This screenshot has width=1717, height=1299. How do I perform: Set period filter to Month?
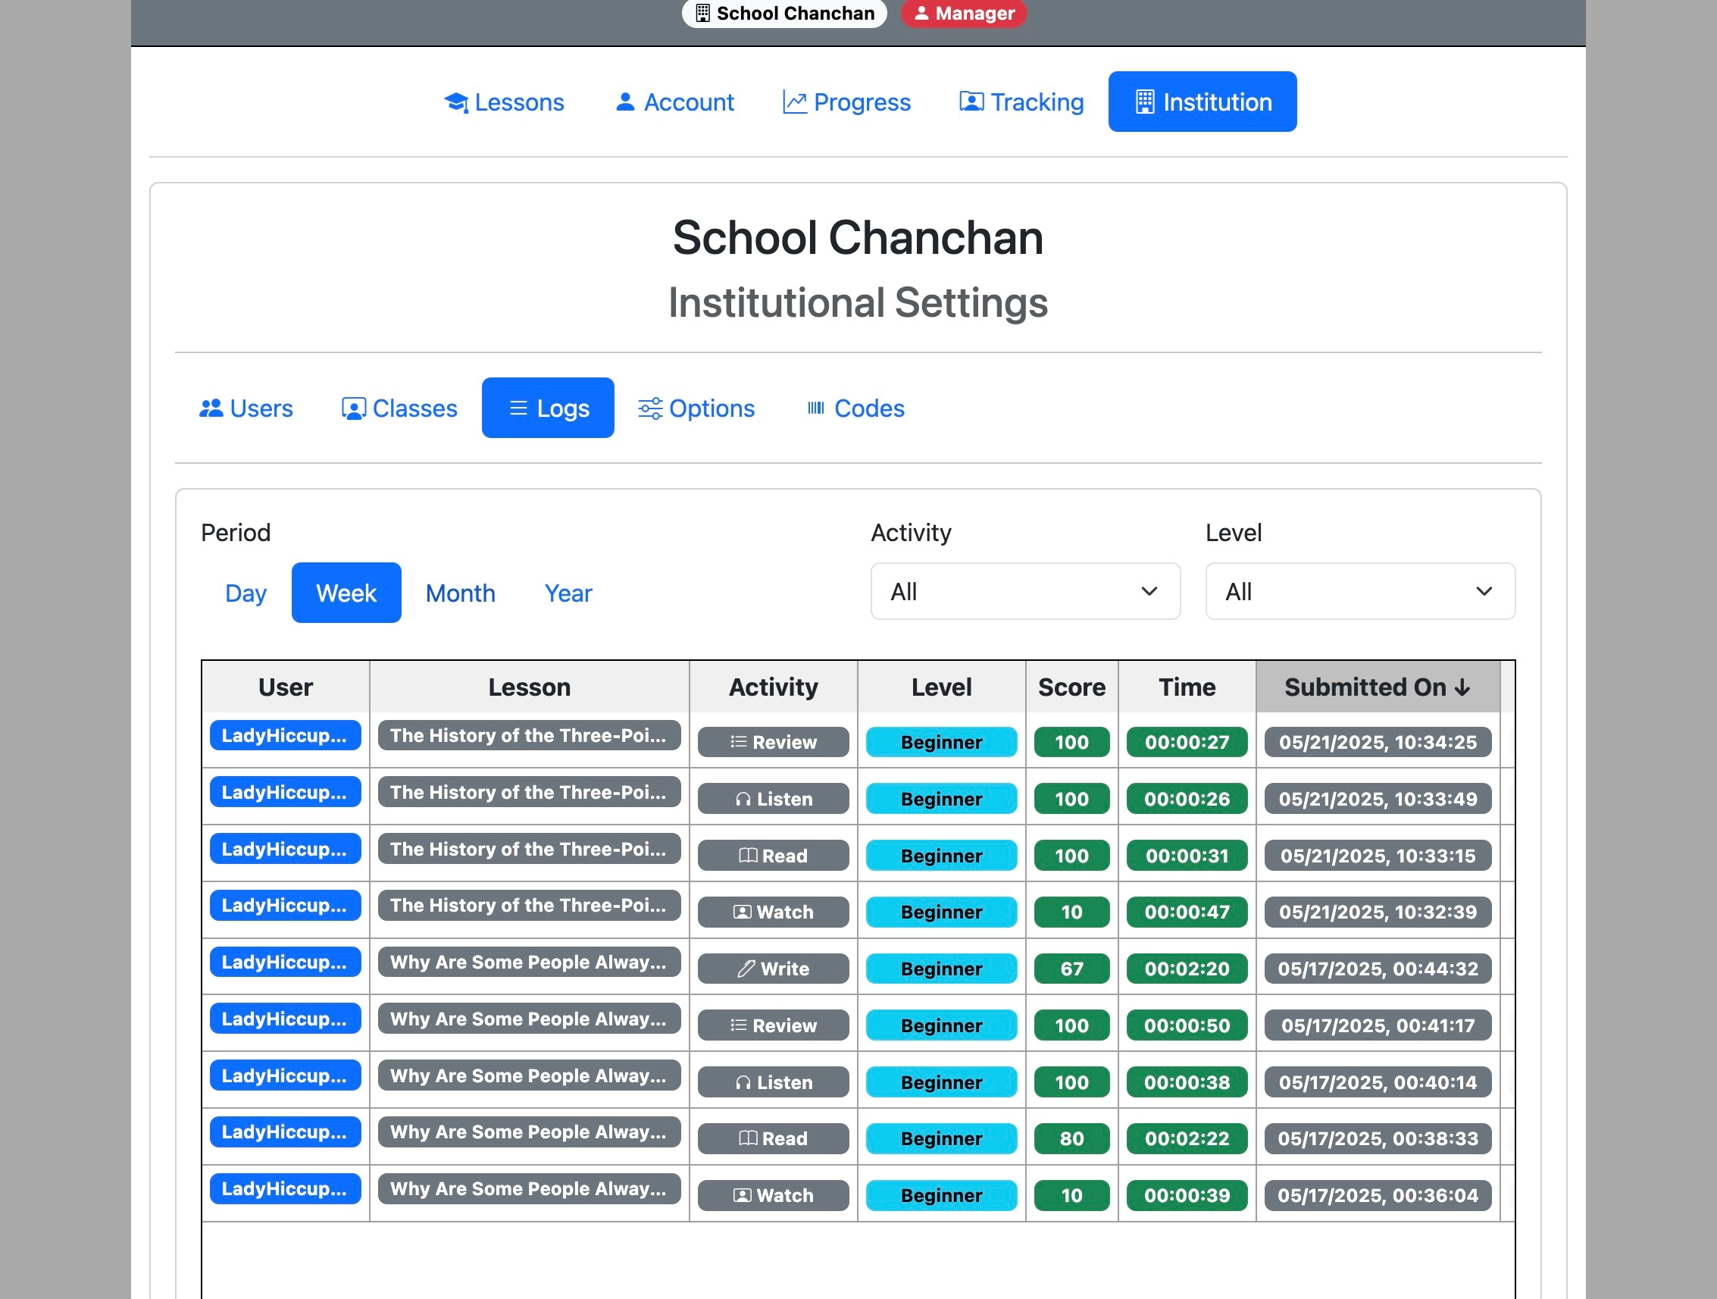(460, 593)
